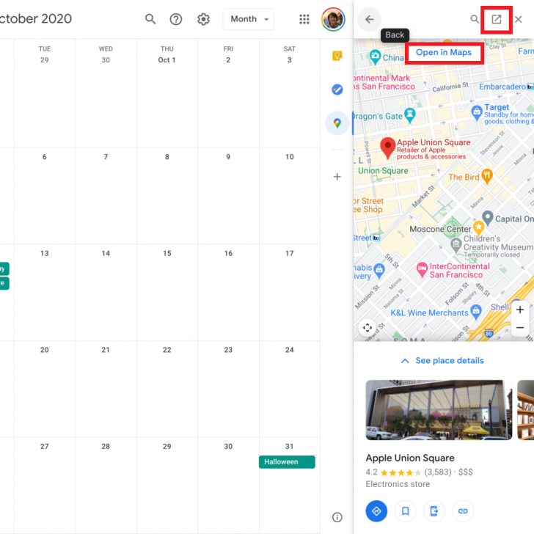The width and height of the screenshot is (534, 534).
Task: Open Google Tasks from side panel
Action: tap(337, 89)
